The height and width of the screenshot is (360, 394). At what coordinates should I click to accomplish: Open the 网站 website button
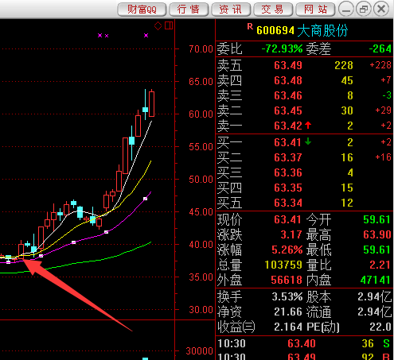point(315,10)
